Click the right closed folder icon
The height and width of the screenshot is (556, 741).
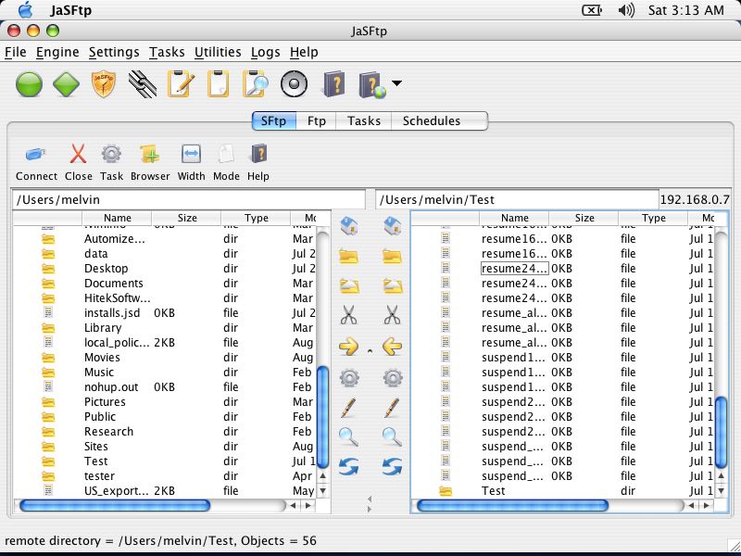393,257
